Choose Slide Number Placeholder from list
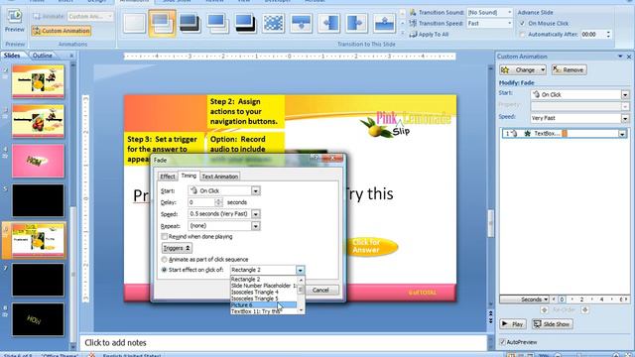 [264, 286]
